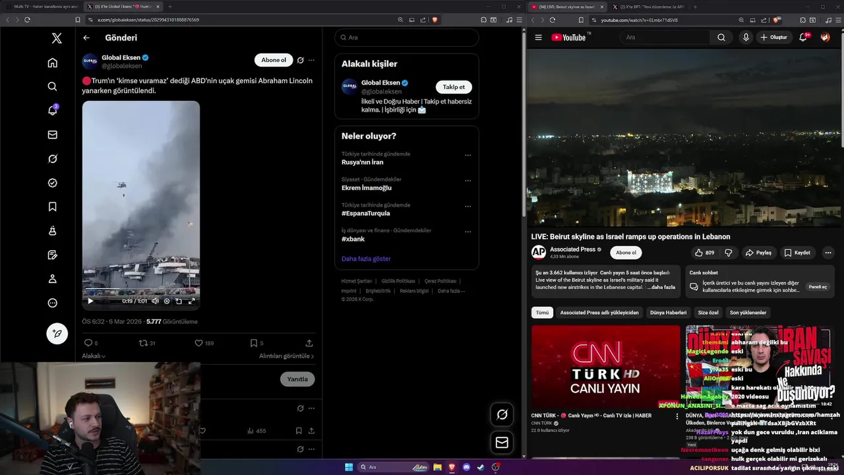Image resolution: width=844 pixels, height=475 pixels.
Task: Click Daha fazla göster link
Action: pyautogui.click(x=366, y=259)
